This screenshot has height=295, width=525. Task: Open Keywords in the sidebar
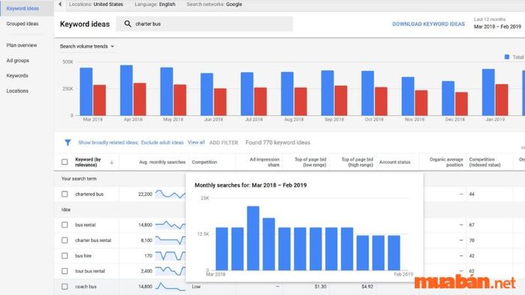click(x=17, y=76)
